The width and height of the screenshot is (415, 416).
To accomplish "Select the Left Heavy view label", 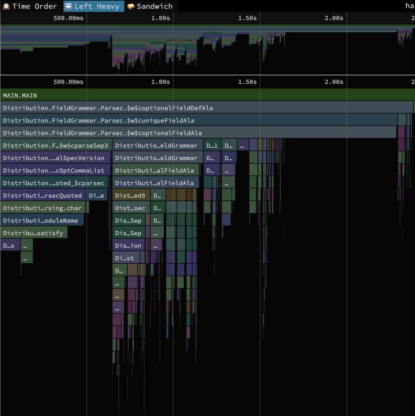I will coord(97,6).
